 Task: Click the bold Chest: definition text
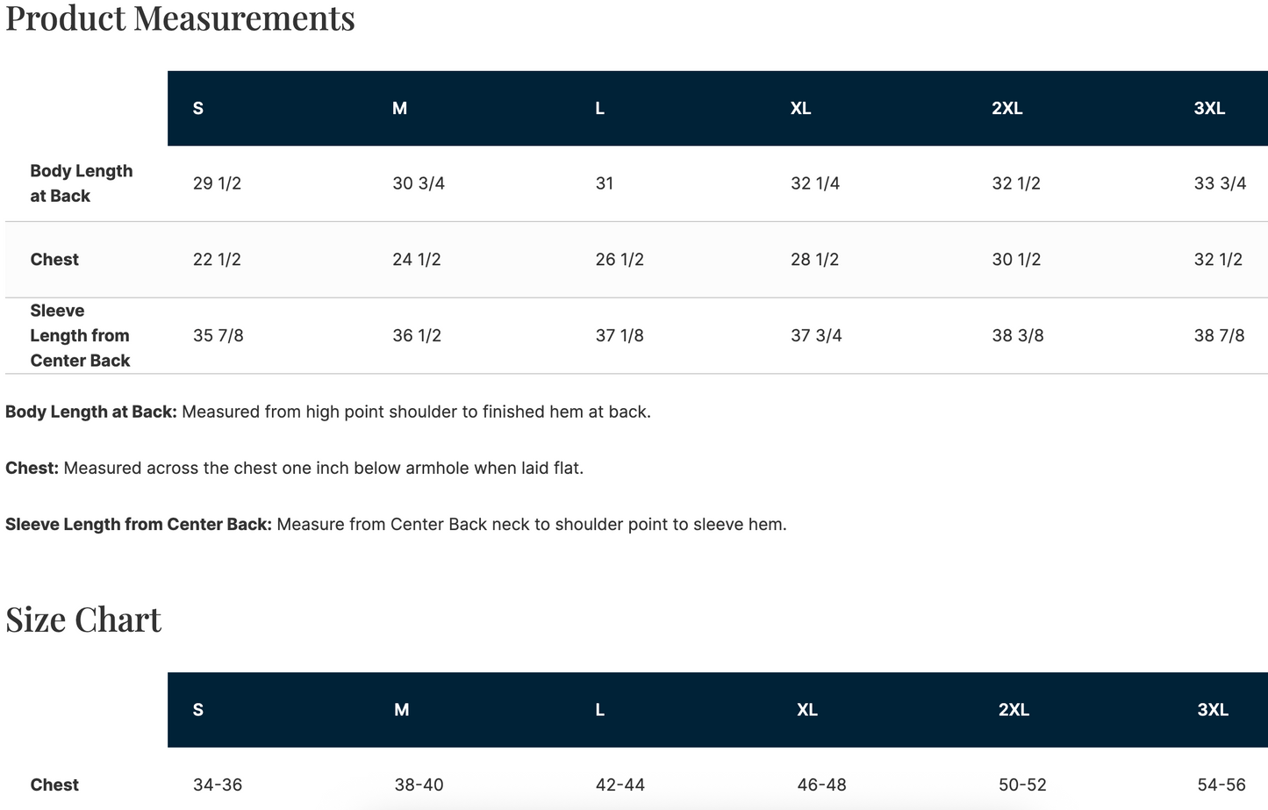(x=32, y=468)
